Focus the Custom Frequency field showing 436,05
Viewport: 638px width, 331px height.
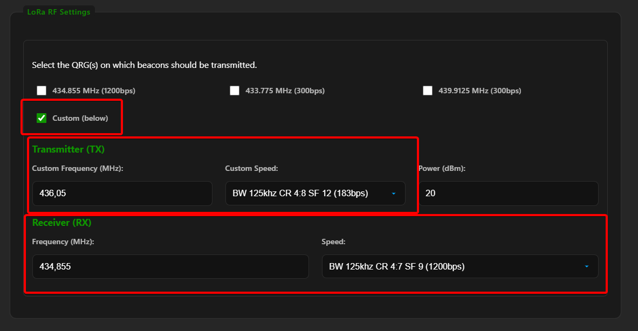click(122, 193)
